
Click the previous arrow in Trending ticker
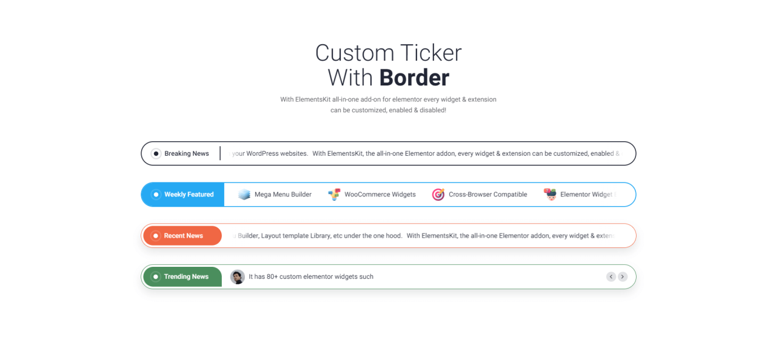click(x=611, y=277)
